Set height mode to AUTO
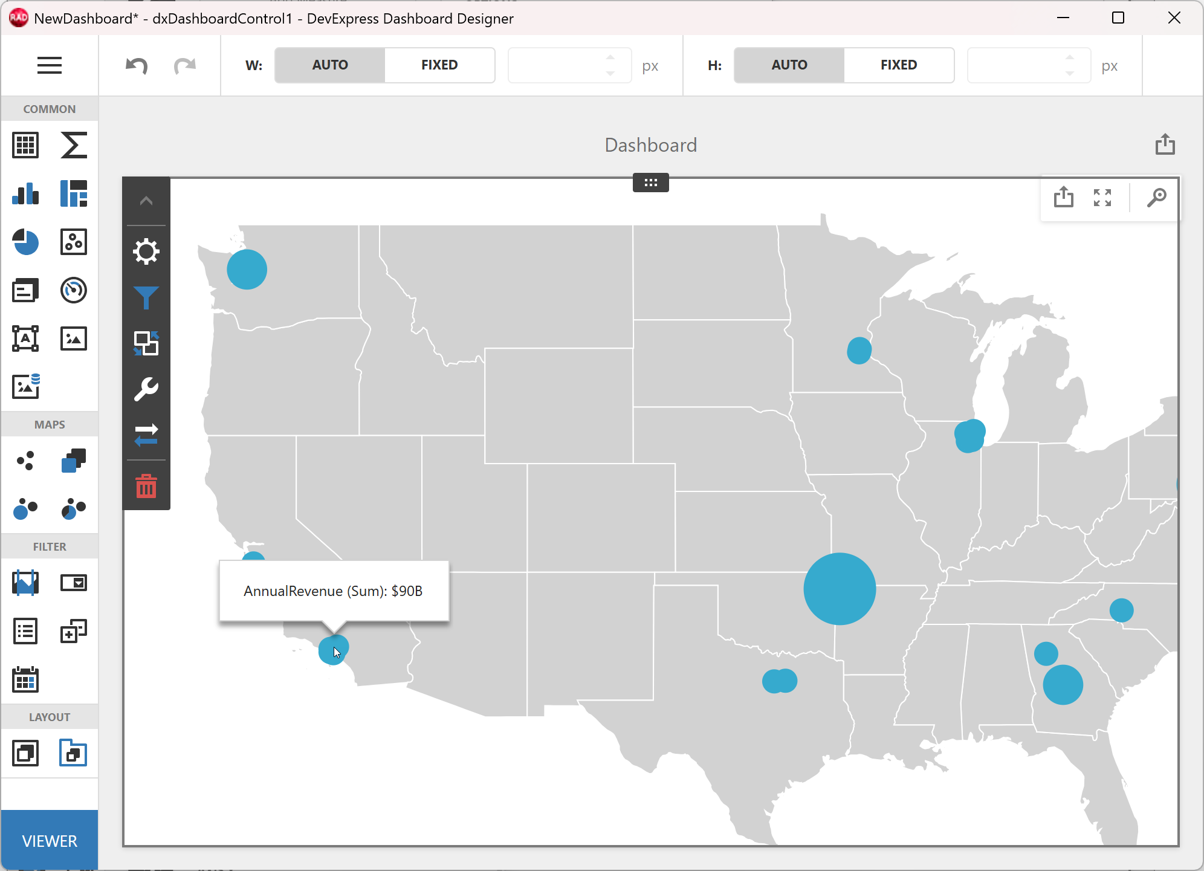Viewport: 1204px width, 871px height. (x=789, y=65)
